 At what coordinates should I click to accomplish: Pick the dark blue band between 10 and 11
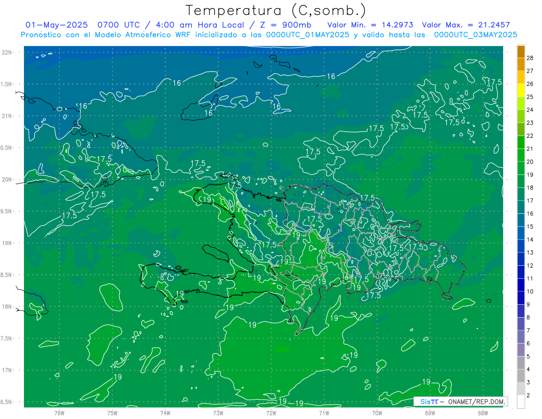tap(521, 285)
